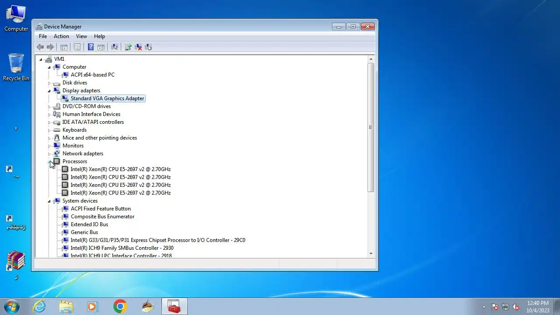The width and height of the screenshot is (560, 315).
Task: Click the Disable device toolbar icon
Action: click(x=148, y=47)
